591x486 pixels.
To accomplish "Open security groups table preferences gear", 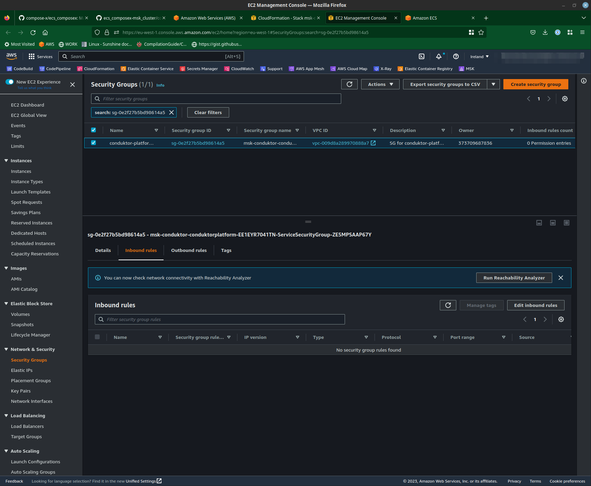I will (565, 99).
